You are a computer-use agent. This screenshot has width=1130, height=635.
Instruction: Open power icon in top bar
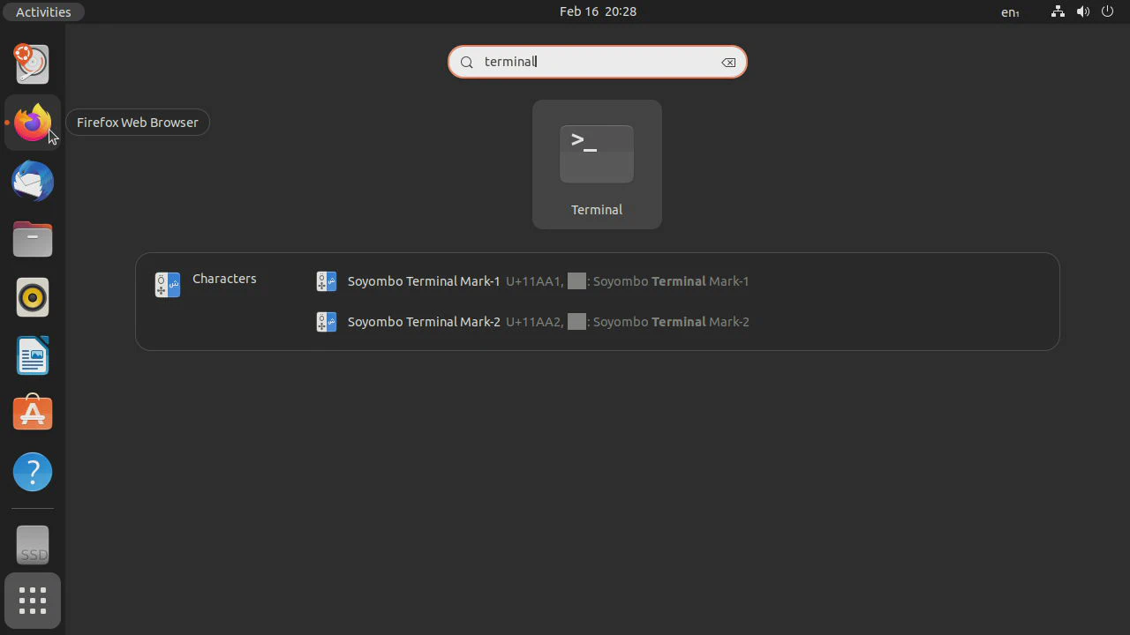pos(1108,11)
